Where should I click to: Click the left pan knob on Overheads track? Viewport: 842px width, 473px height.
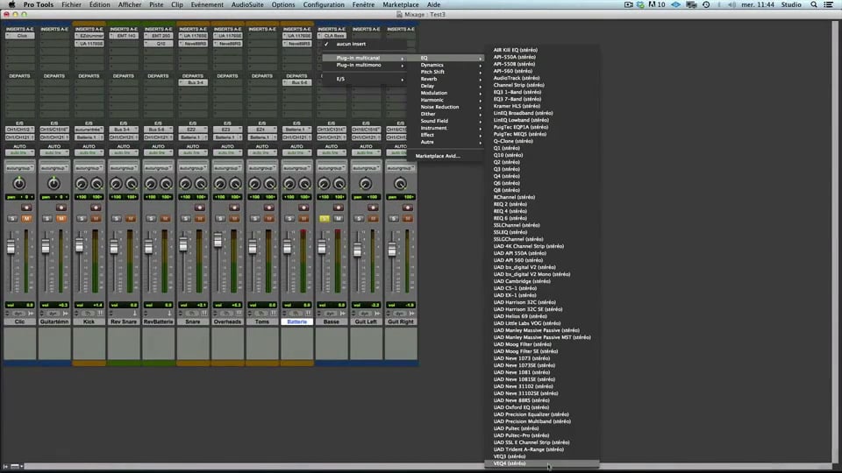point(219,184)
